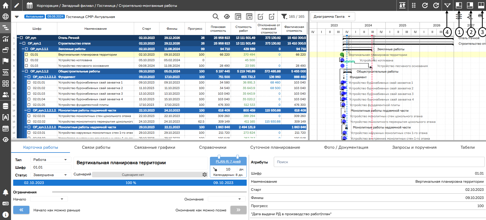Viewport: 486px width, 220px height.
Task: Open the dashboard tiles sidebar icon
Action: coord(5,83)
